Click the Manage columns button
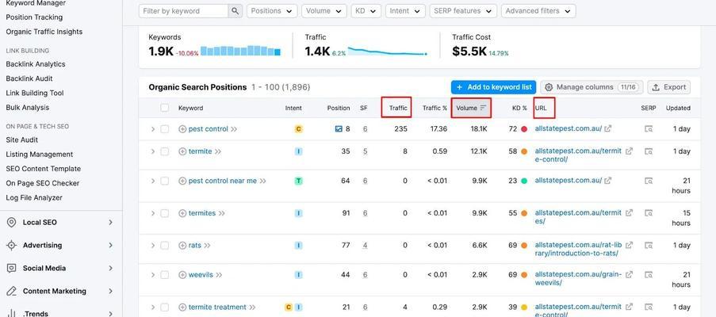716x317 pixels. point(592,87)
